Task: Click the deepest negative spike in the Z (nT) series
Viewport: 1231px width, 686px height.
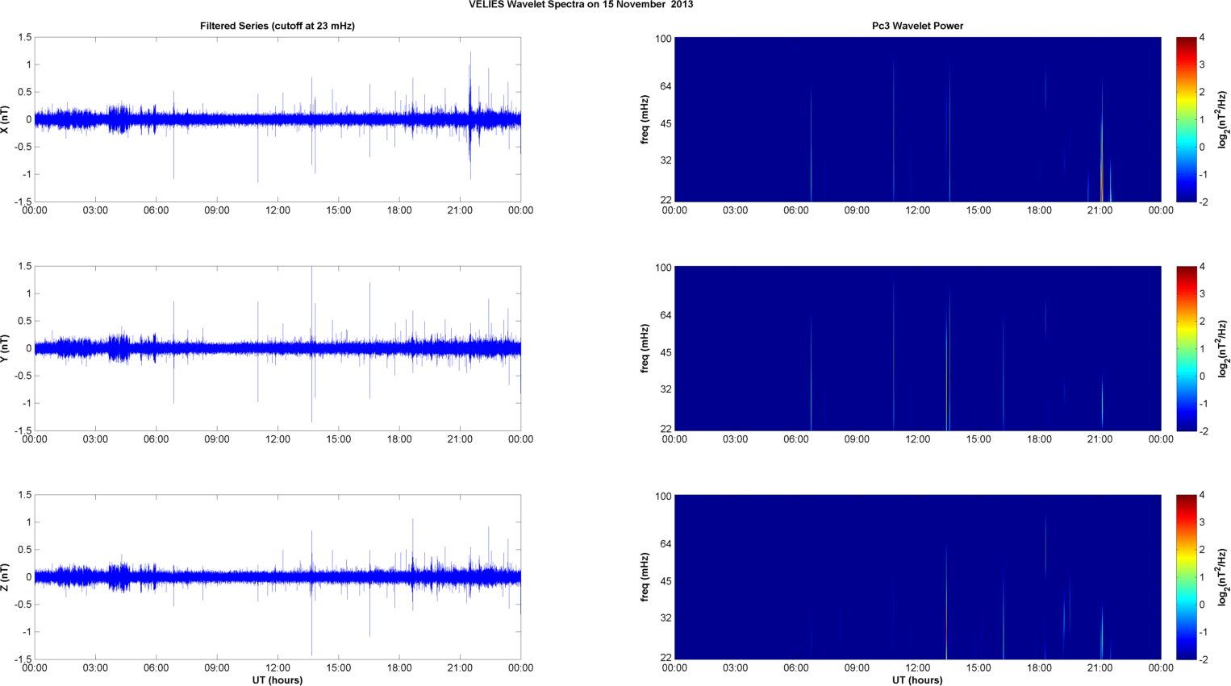Action: point(311,617)
